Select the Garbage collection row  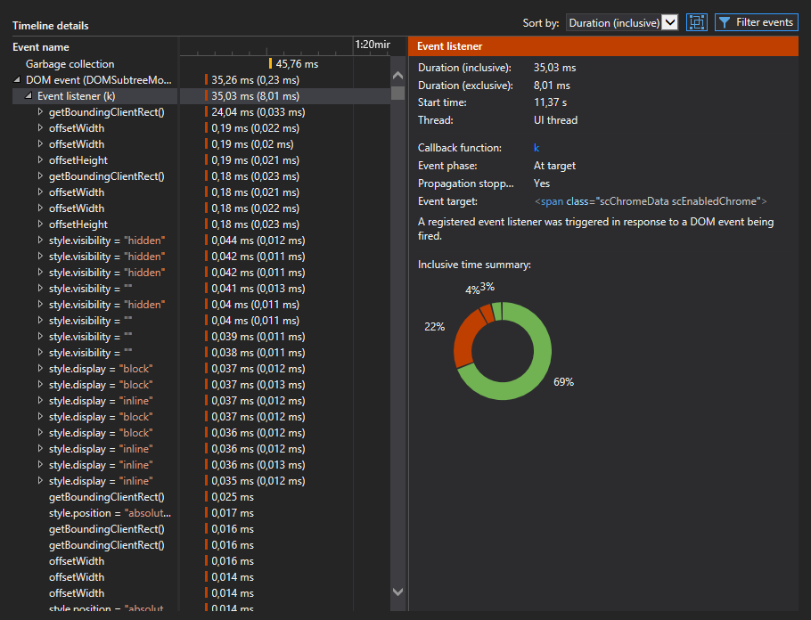pos(201,64)
